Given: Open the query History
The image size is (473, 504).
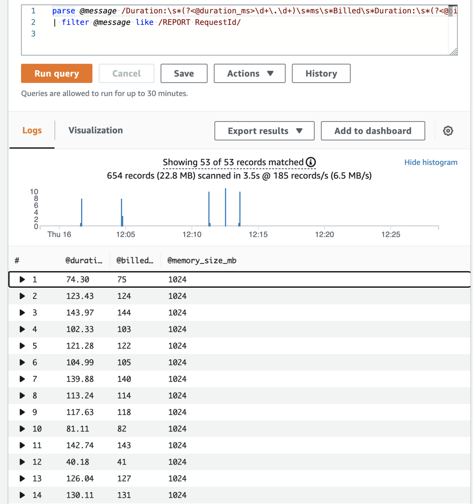Looking at the screenshot, I should (321, 73).
